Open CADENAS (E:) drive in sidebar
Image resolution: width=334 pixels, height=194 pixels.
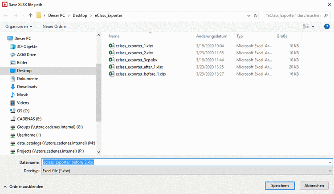tap(29, 119)
